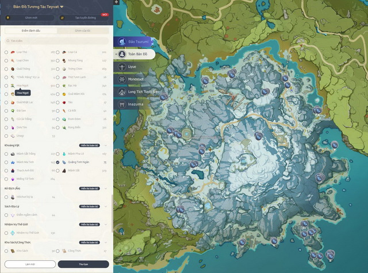The width and height of the screenshot is (368, 273).
Task: Select the Đảo Tsurumi region icon
Action: click(122, 42)
